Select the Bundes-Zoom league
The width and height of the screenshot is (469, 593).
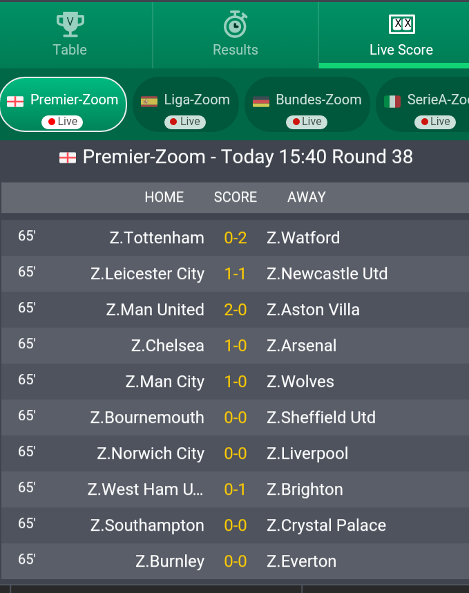[x=307, y=104]
